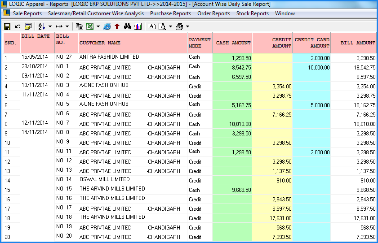
Task: Click credit amount 17,631.00 in credit column
Action: (x=280, y=218)
